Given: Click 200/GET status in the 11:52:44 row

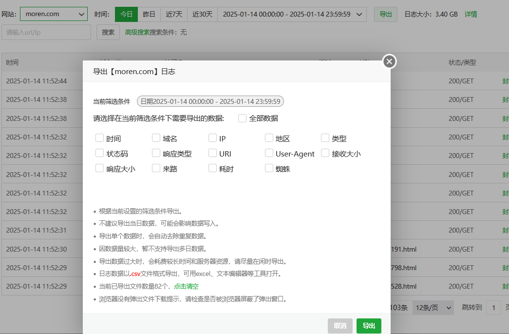Looking at the screenshot, I should pyautogui.click(x=461, y=81).
